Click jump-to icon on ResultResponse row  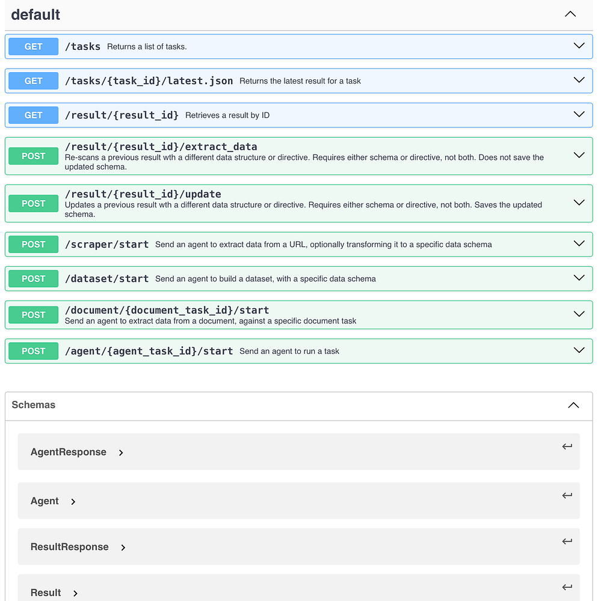click(567, 542)
